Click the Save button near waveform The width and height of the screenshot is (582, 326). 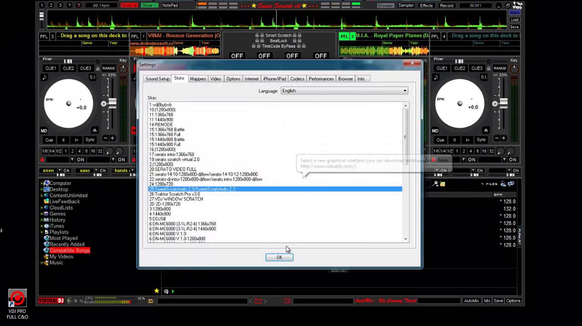pos(515,27)
